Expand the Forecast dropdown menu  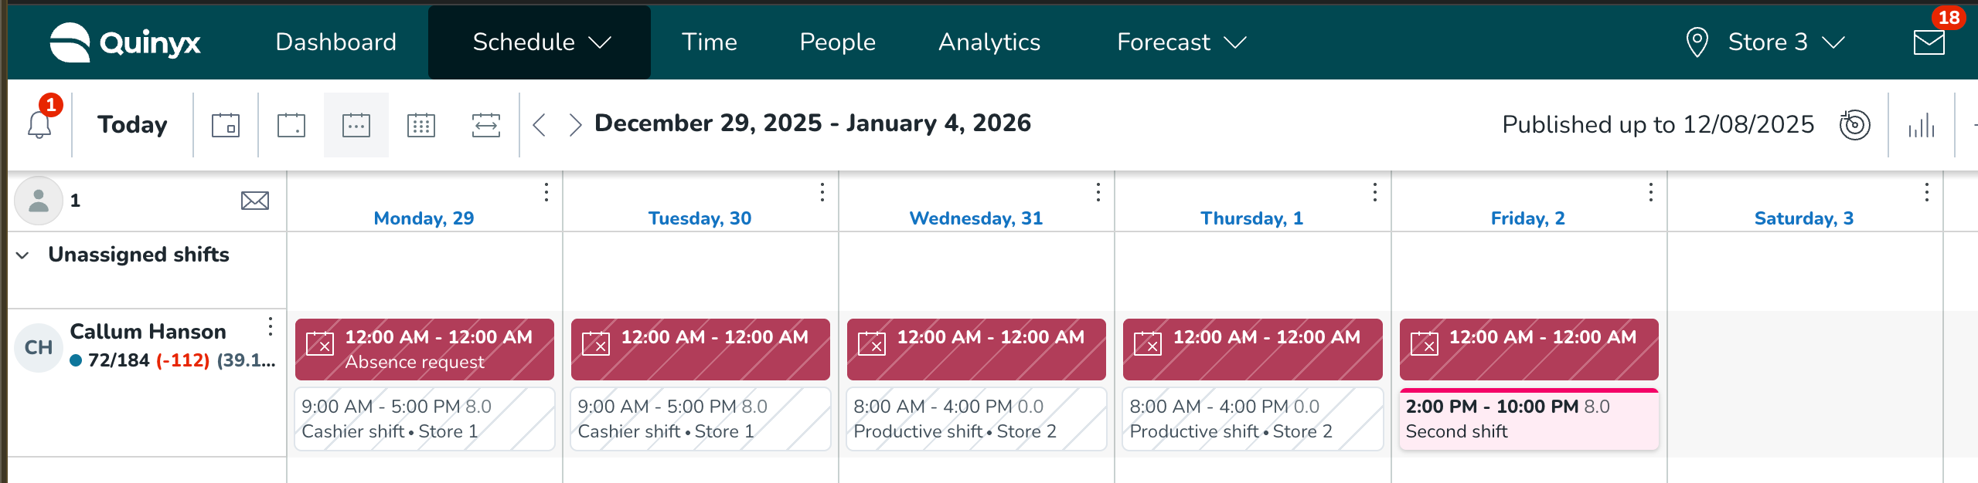(1181, 42)
